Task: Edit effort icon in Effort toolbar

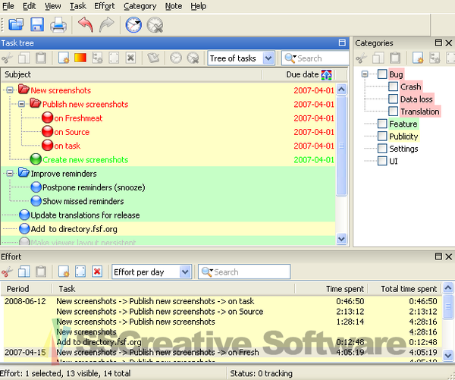Action: point(80,272)
